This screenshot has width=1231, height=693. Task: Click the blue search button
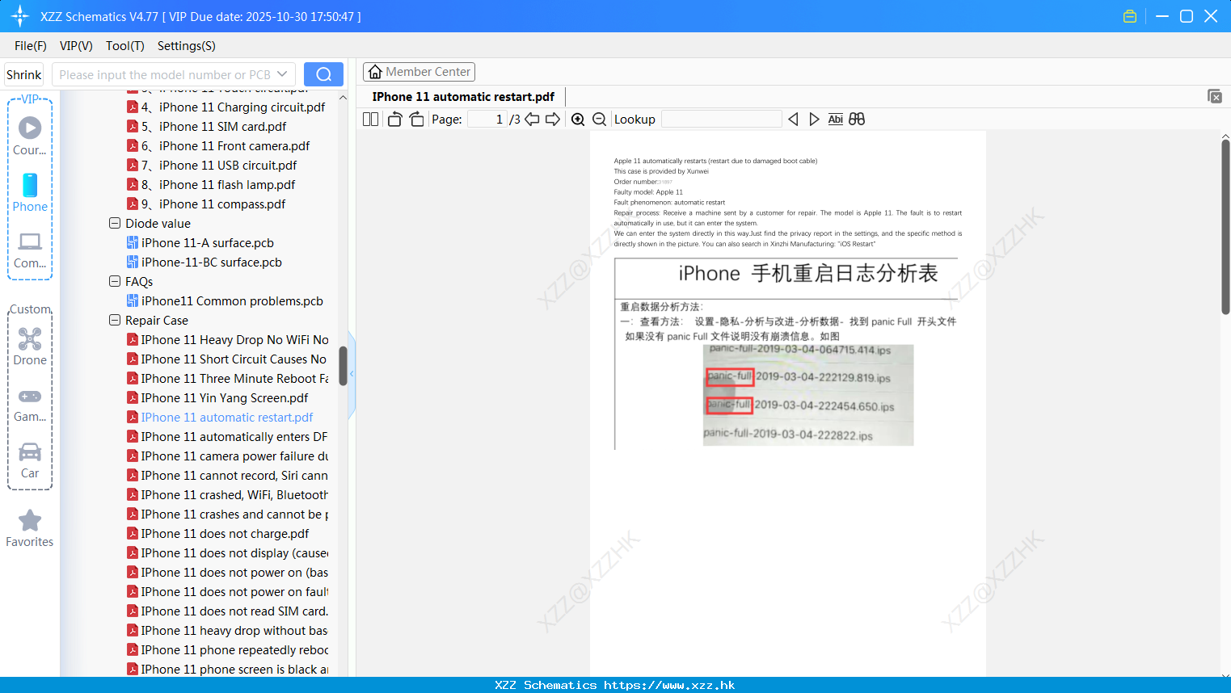click(x=323, y=74)
